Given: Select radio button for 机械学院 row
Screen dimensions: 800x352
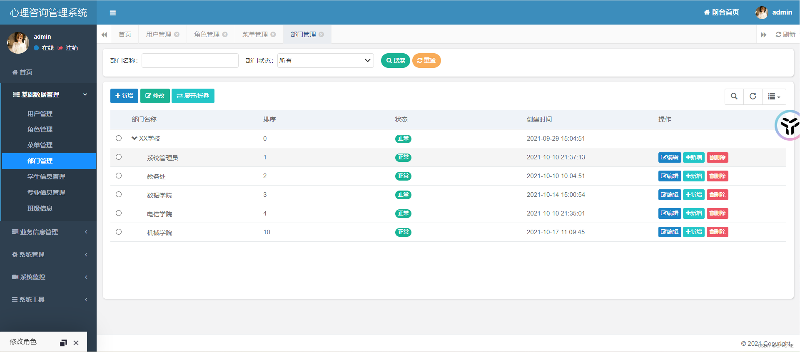Looking at the screenshot, I should tap(119, 232).
